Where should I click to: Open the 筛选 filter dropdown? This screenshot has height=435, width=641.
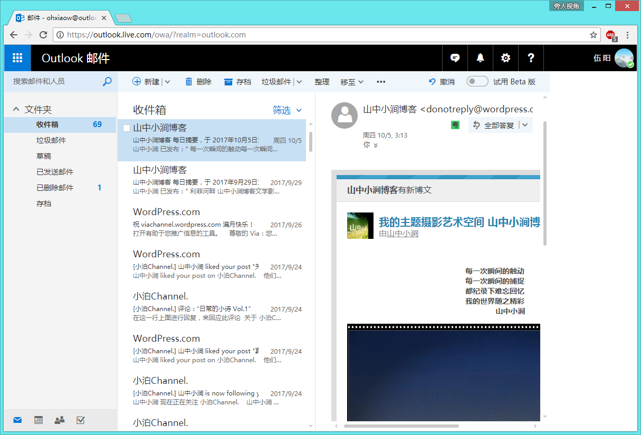click(287, 110)
